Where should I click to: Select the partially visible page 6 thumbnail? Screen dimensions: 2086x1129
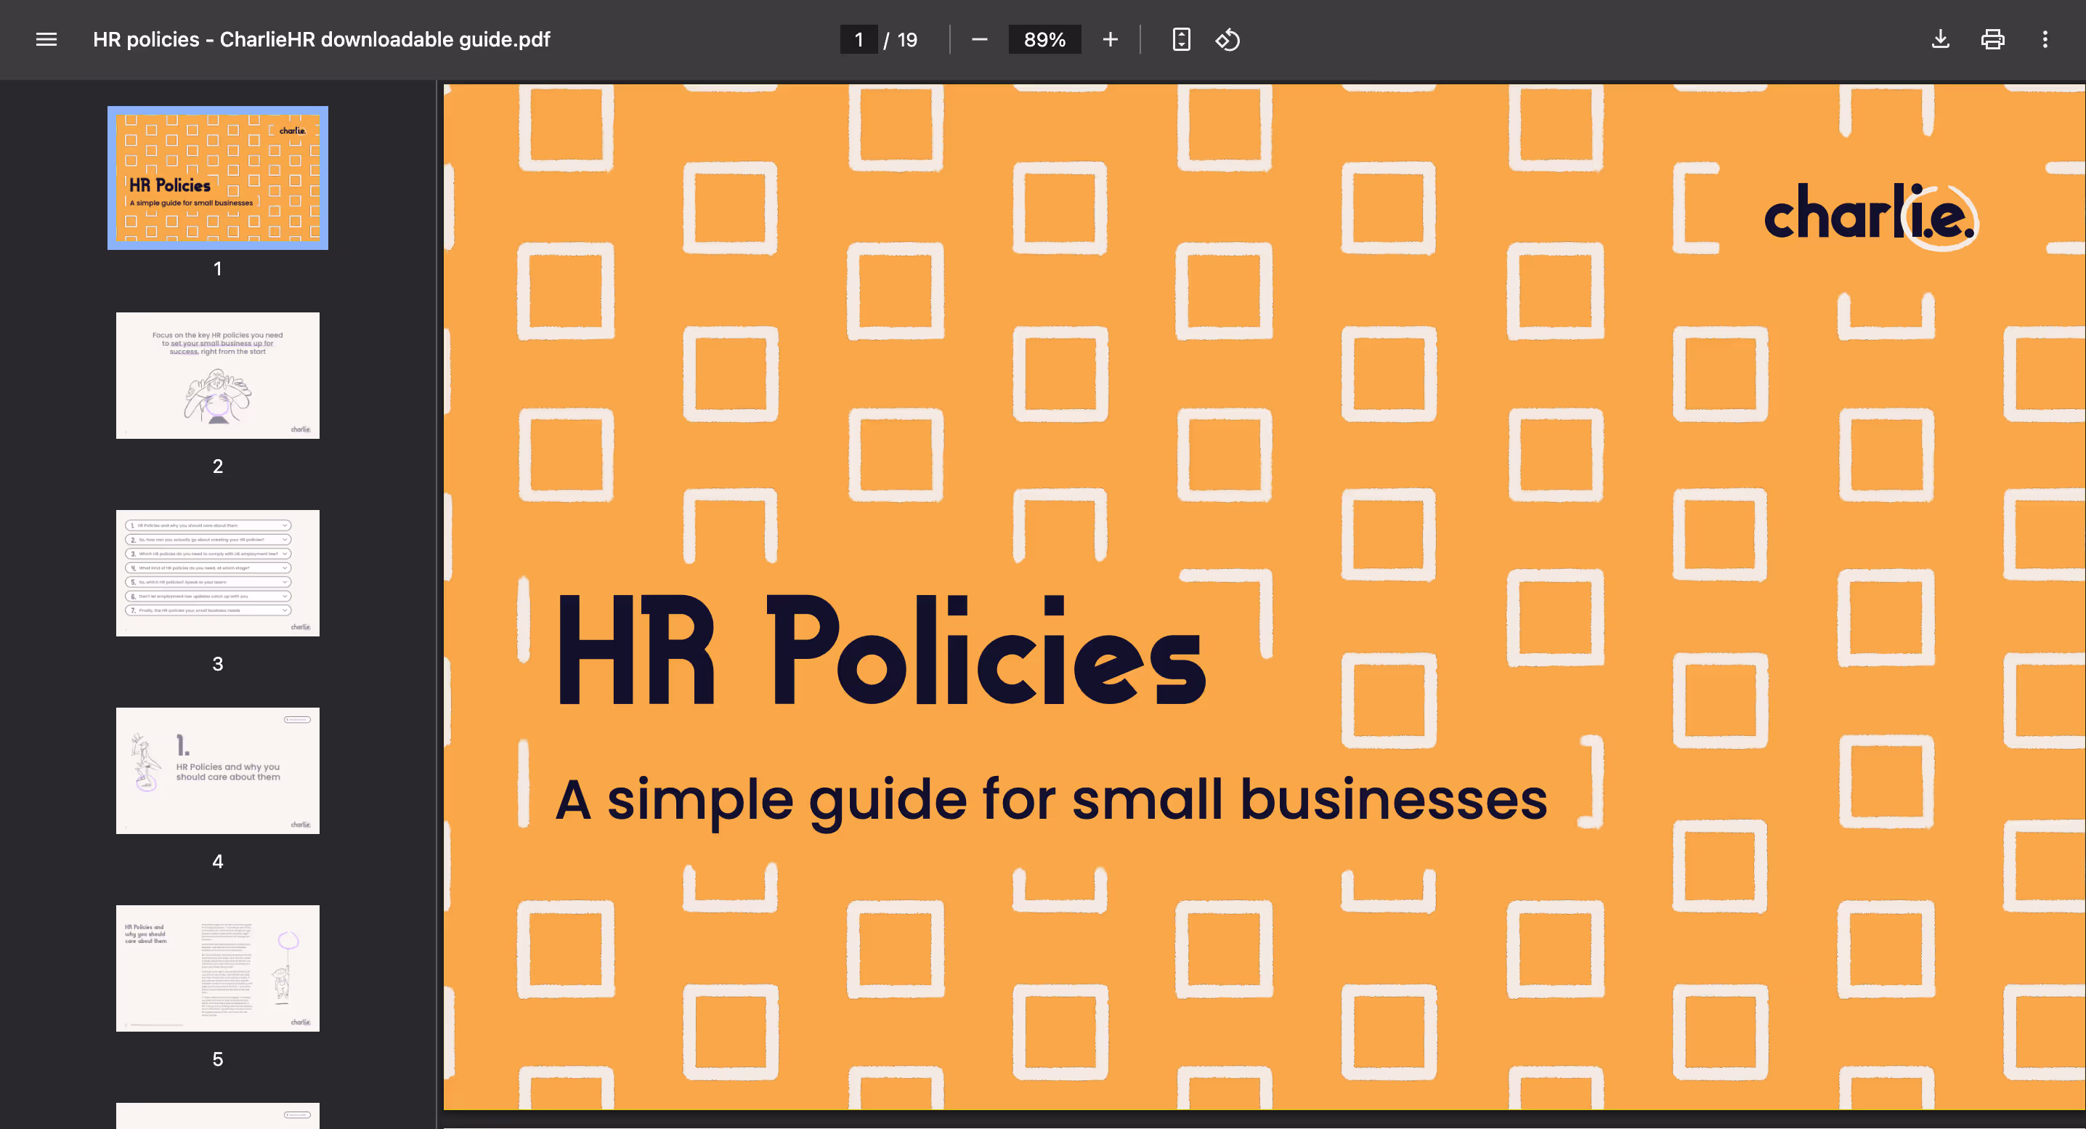click(x=217, y=1117)
